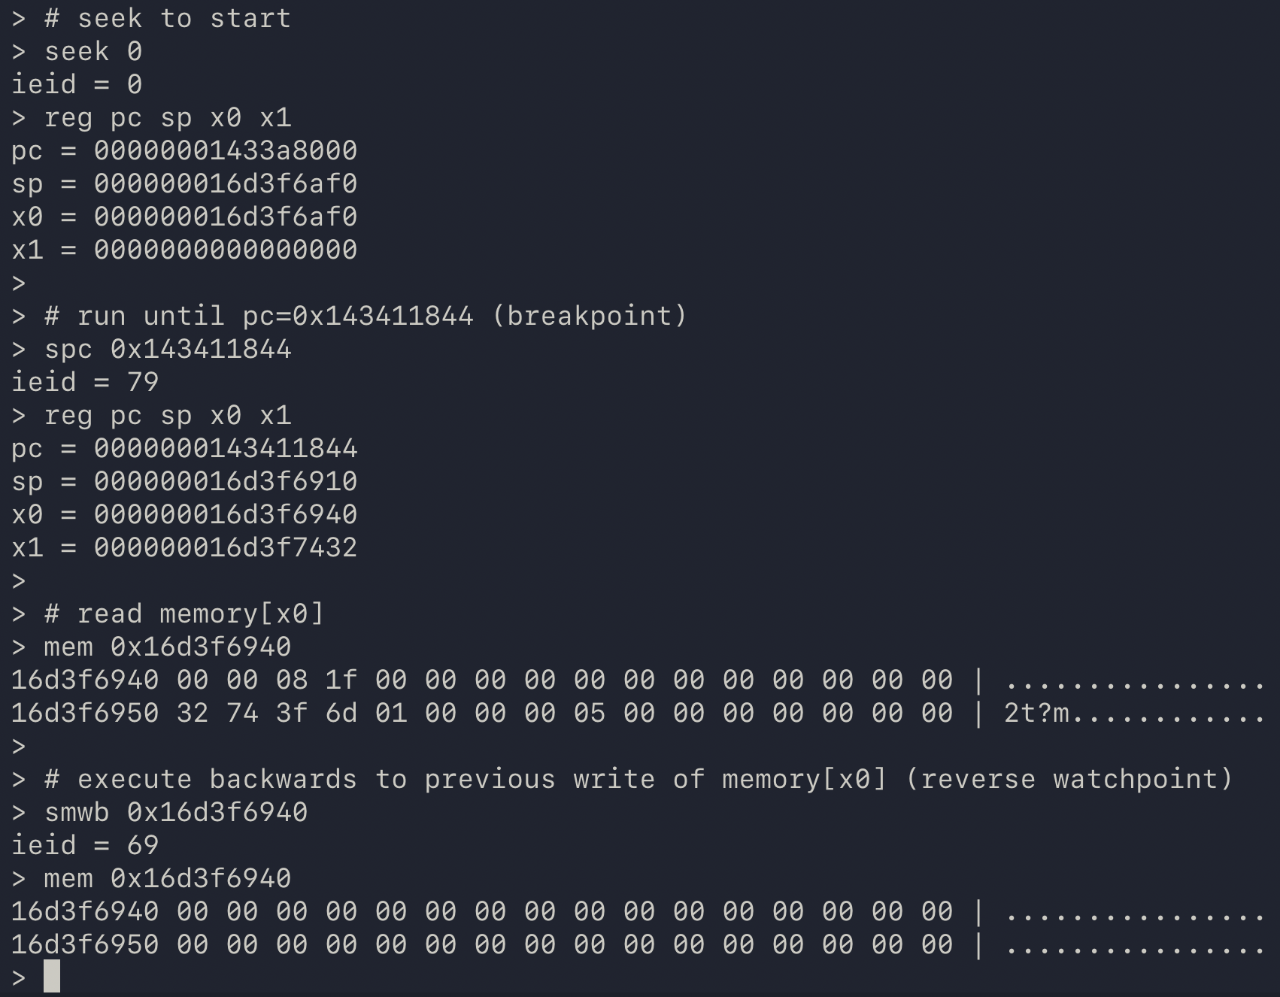The image size is (1280, 997).
Task: Click the x0 value 000000016d3f6940
Action: (x=225, y=515)
